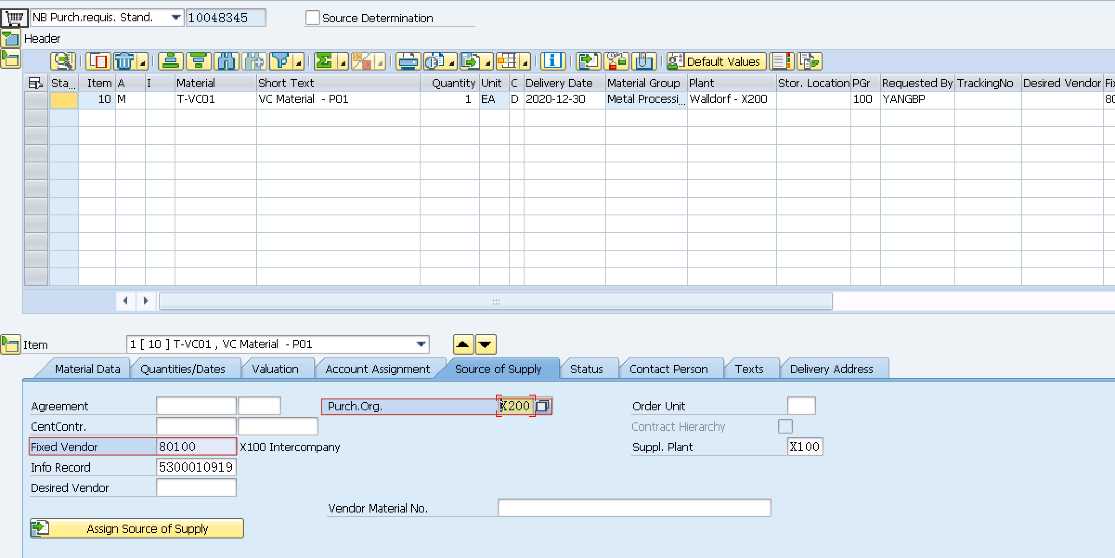This screenshot has height=558, width=1115.
Task: Click the Print icon in the toolbar
Action: coord(408,61)
